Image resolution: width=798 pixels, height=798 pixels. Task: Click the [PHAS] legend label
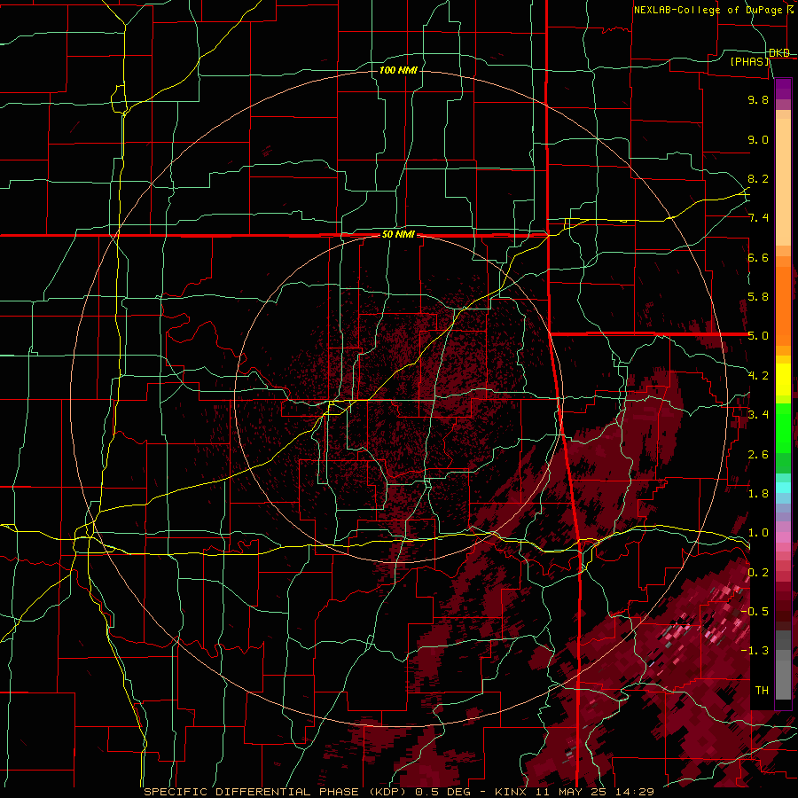[749, 61]
